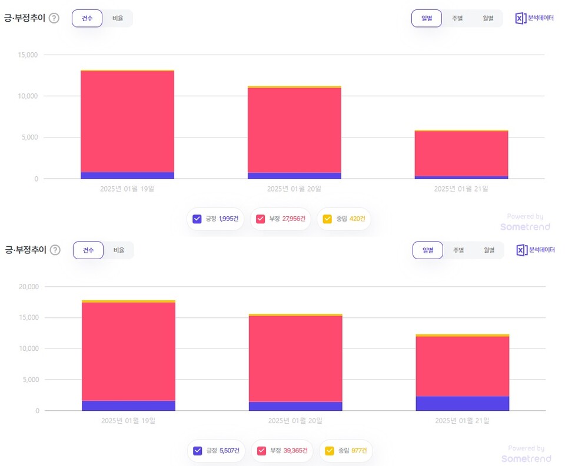565x466 pixels.
Task: Uncheck the 긍정 5,507건 legend checkbox
Action: point(198,451)
